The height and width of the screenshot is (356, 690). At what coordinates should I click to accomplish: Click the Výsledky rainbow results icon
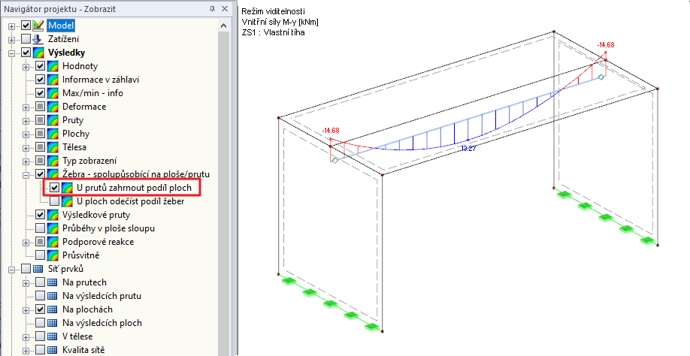tap(38, 53)
